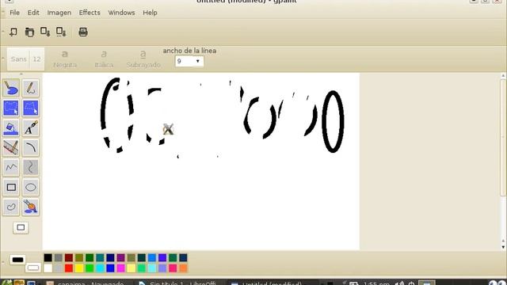Viewport: 507px width, 285px height.
Task: Open the Help menu
Action: (x=150, y=13)
